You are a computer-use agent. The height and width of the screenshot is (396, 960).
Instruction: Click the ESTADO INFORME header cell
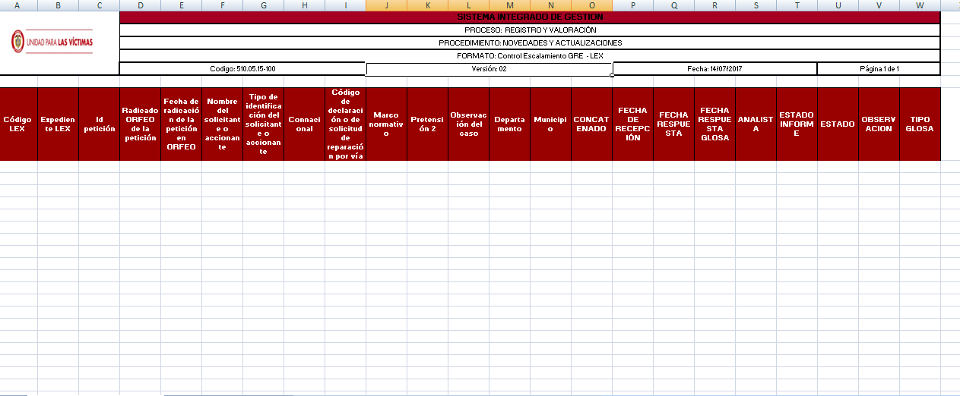tap(797, 124)
